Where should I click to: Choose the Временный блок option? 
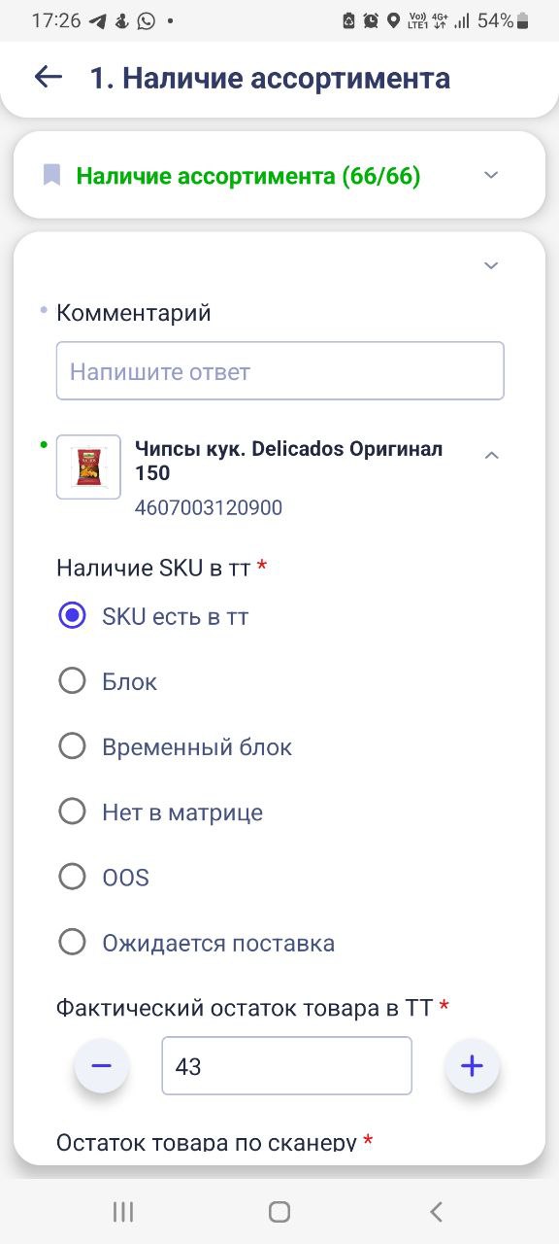(176, 746)
